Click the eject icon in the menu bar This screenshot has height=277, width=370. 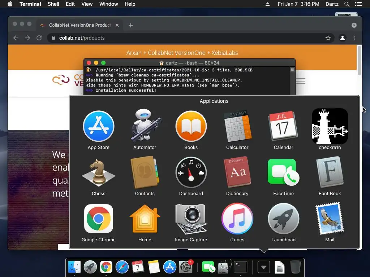pos(267,4)
